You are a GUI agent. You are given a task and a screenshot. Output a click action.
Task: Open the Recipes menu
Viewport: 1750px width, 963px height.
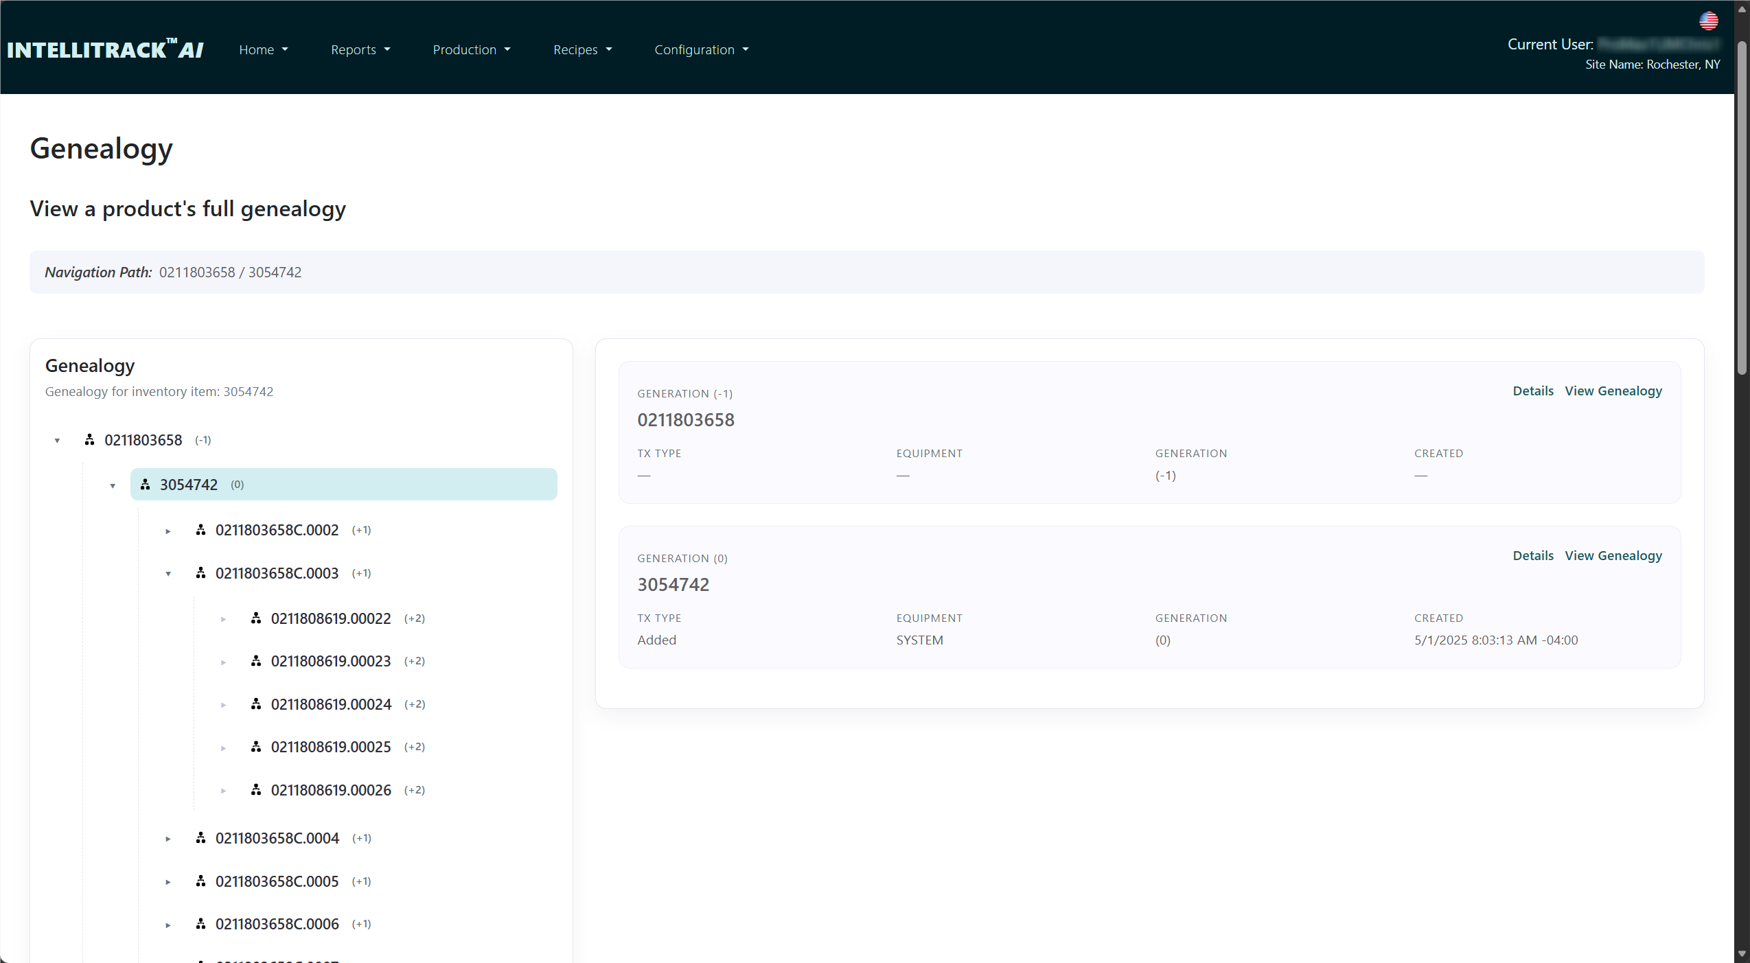583,49
